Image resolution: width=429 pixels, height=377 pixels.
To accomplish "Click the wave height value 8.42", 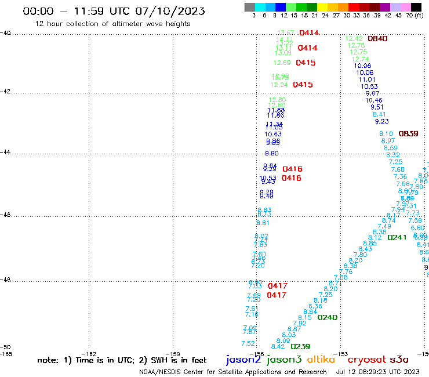I will point(278,347).
